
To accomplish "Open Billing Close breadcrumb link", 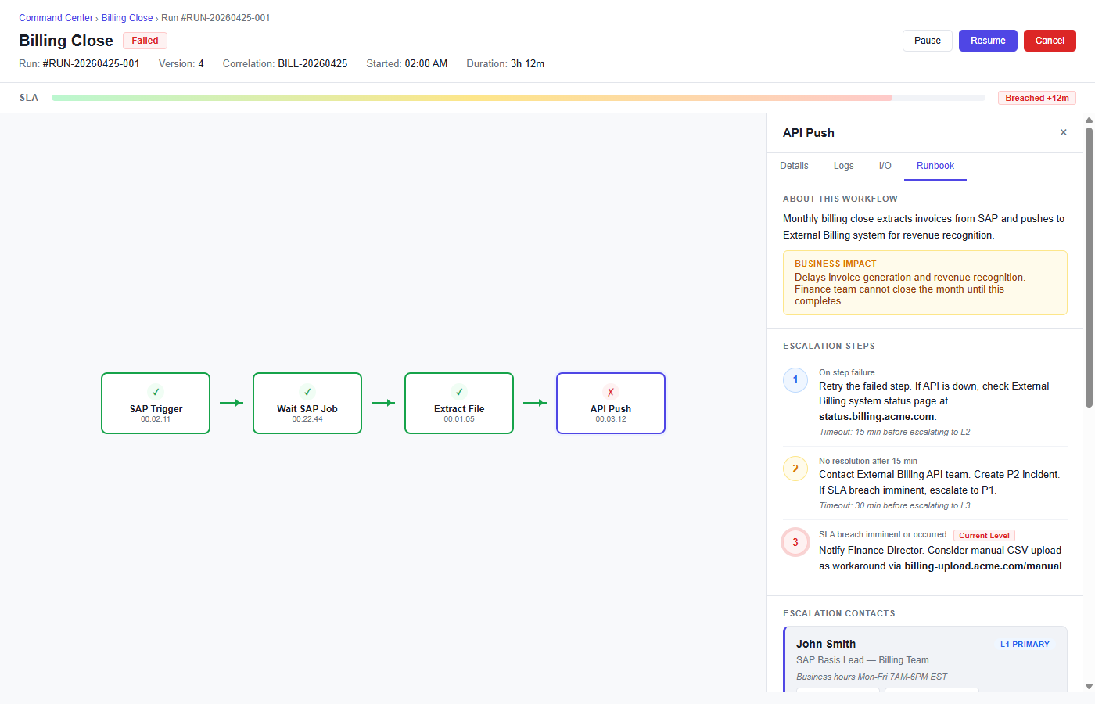I will (x=127, y=18).
